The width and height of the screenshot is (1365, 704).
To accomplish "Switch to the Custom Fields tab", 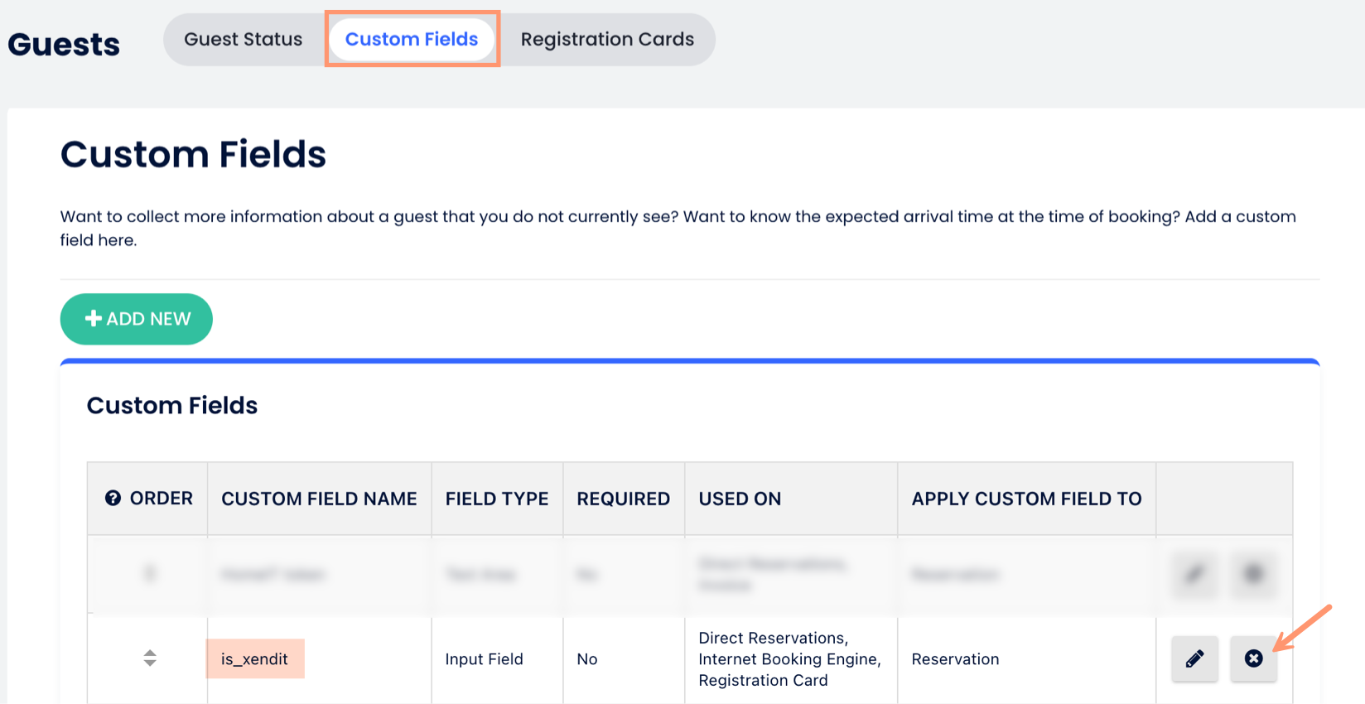I will pos(412,40).
